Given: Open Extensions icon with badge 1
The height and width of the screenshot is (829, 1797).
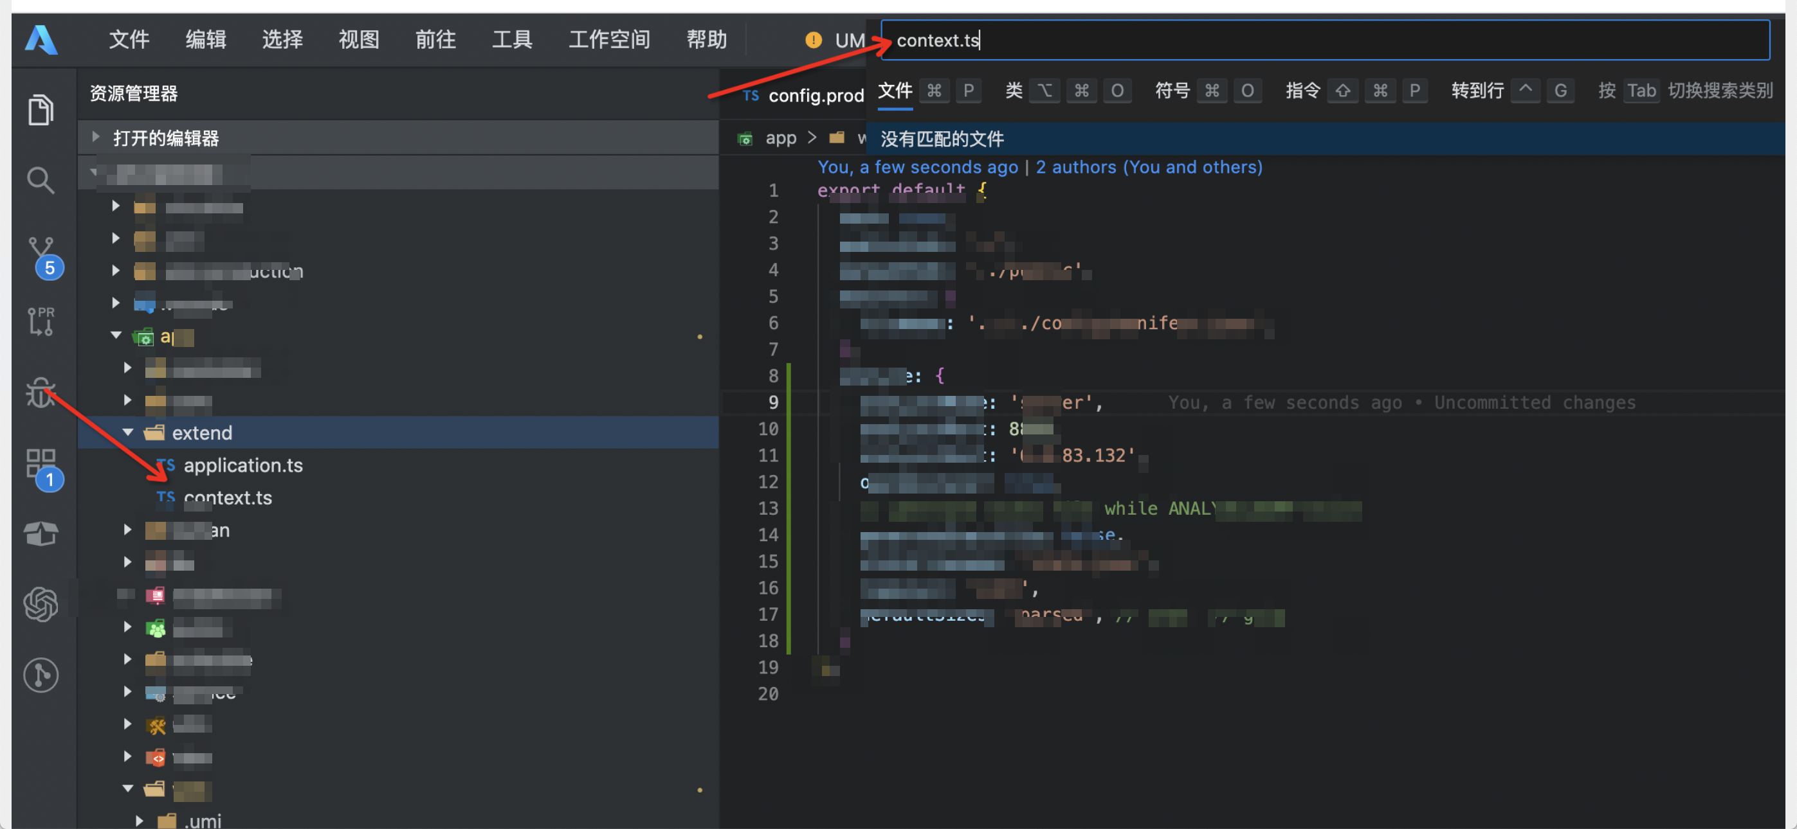Looking at the screenshot, I should pyautogui.click(x=43, y=468).
